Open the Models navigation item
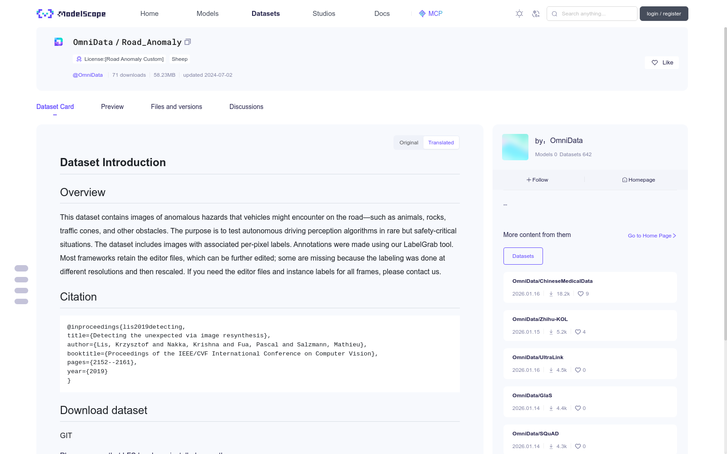This screenshot has width=727, height=454. tap(208, 14)
